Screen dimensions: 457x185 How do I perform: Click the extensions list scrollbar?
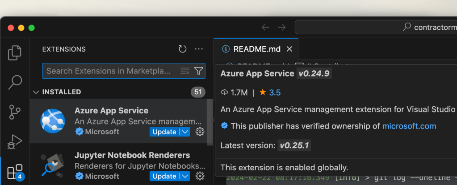(210, 122)
